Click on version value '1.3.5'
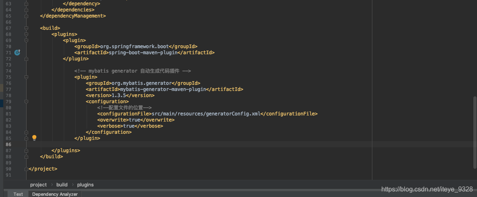 [119, 95]
